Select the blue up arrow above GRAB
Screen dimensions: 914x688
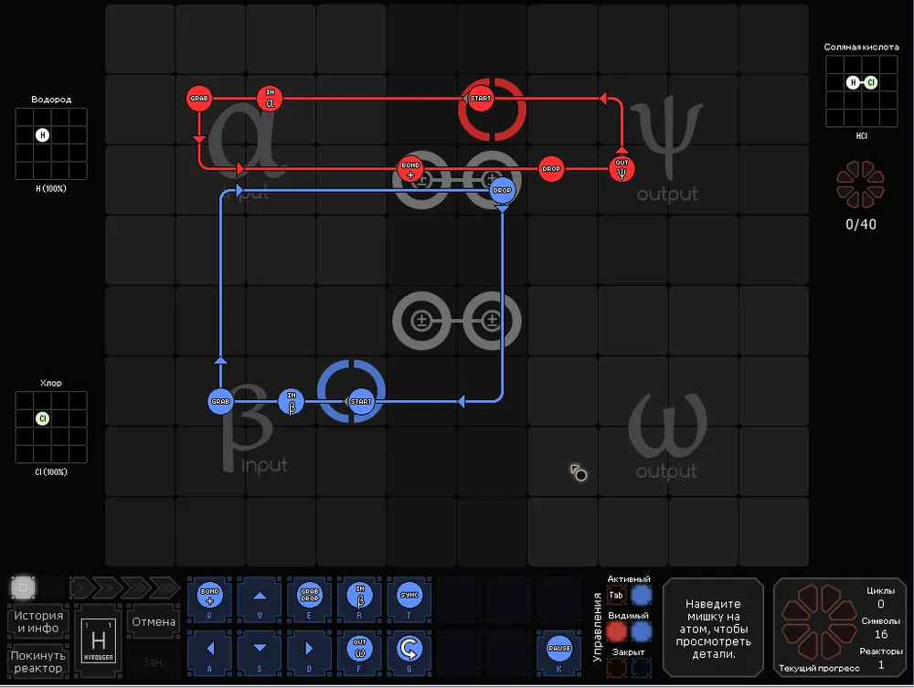point(220,361)
